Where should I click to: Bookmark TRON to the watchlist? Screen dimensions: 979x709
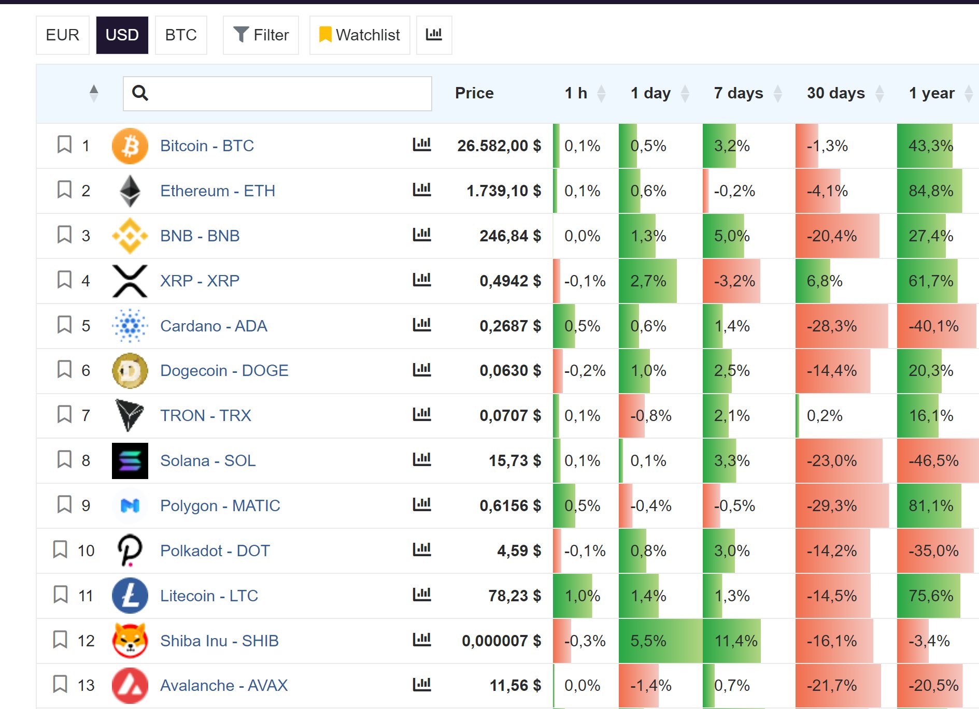click(x=64, y=414)
